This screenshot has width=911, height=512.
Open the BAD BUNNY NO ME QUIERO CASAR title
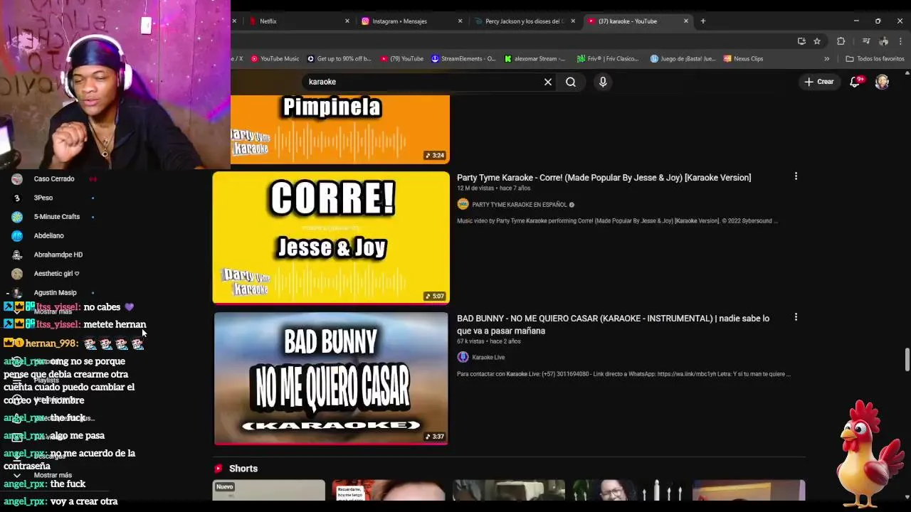(x=613, y=324)
